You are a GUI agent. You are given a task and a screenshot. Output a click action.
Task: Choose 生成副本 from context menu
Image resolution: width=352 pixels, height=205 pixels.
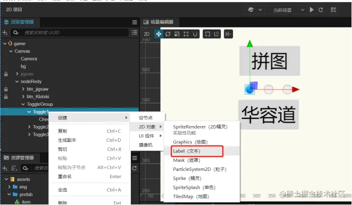point(90,140)
